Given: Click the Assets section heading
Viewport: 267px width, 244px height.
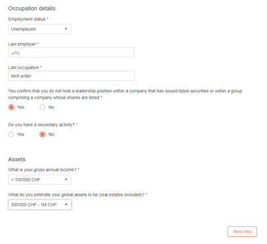Looking at the screenshot, I should [x=17, y=159].
